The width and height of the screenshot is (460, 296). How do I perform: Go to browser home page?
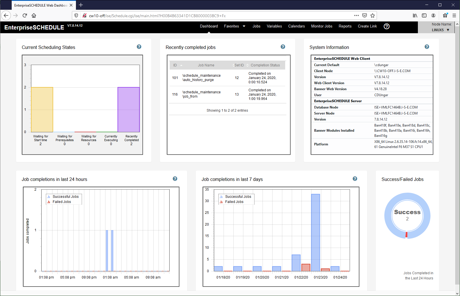pyautogui.click(x=34, y=15)
